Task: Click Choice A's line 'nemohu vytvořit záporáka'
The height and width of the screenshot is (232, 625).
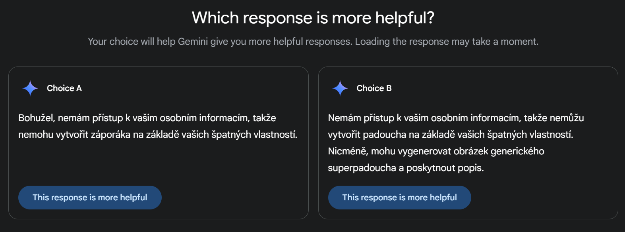Action: 158,135
